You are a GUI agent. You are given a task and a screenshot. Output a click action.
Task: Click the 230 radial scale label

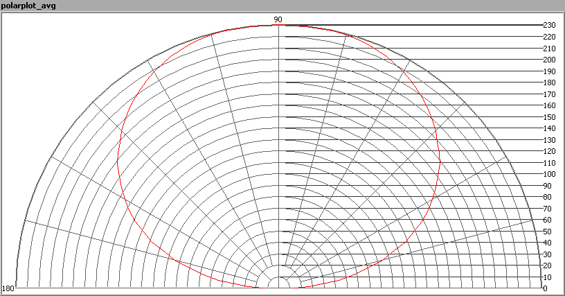tap(548, 26)
